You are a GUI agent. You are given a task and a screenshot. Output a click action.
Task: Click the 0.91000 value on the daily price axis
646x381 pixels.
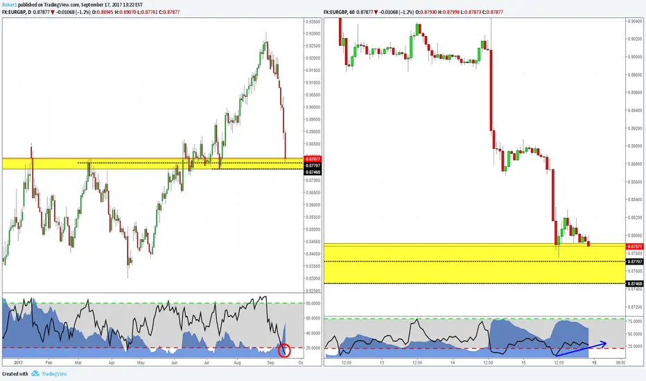(313, 83)
